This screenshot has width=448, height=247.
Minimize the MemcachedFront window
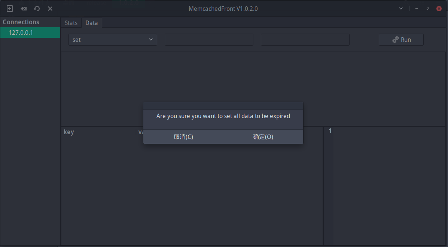tap(417, 9)
